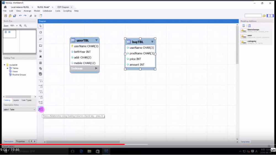Click the search find icon beside search field
This screenshot has height=155, width=276.
click(x=264, y=16)
